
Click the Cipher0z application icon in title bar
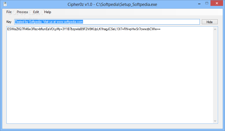(5, 4)
